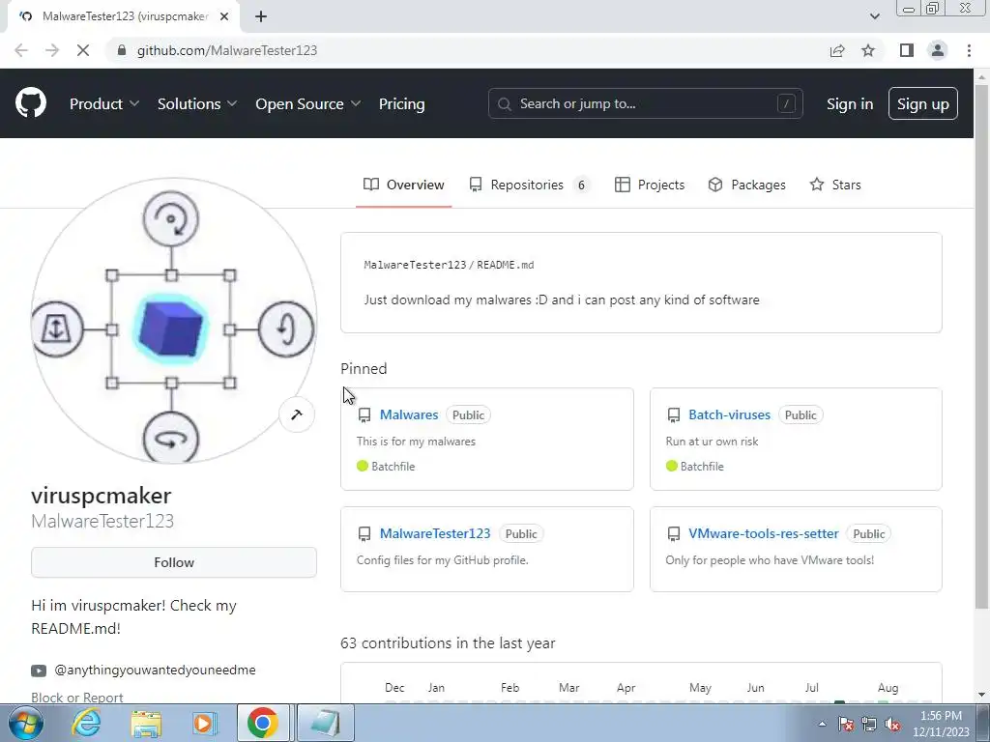Open the notepad-like app in taskbar

pyautogui.click(x=325, y=723)
